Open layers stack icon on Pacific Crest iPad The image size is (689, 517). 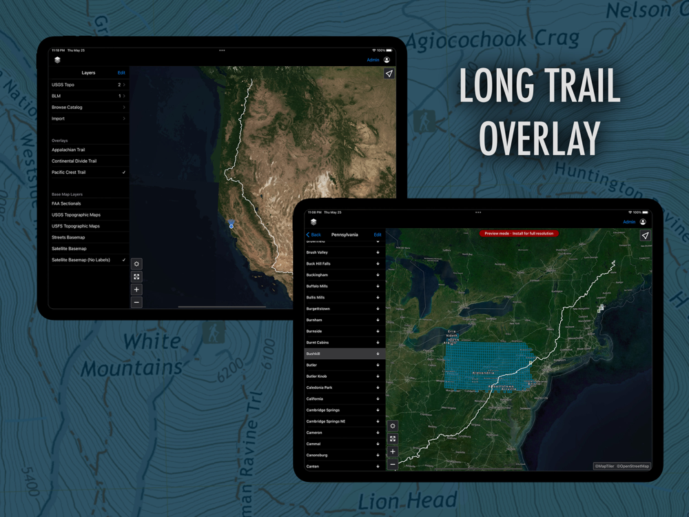[57, 60]
